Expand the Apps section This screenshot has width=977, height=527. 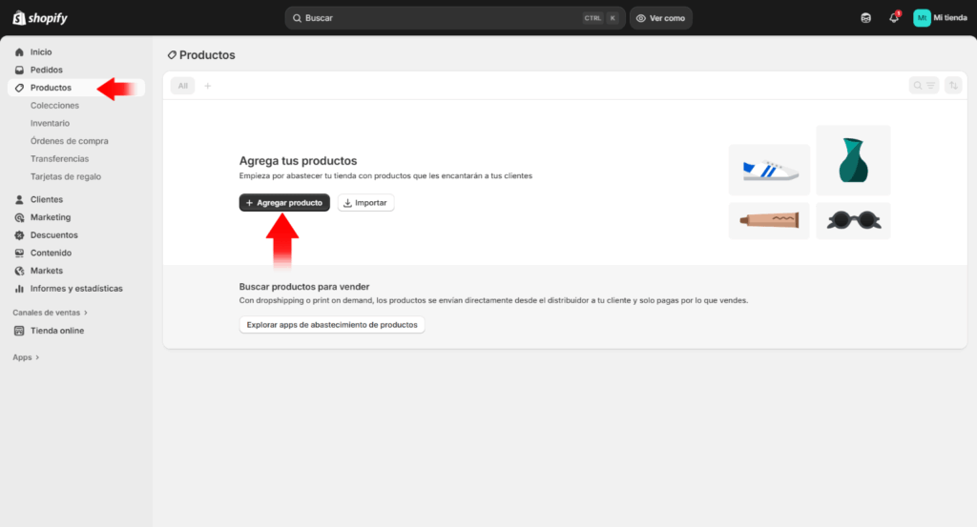(26, 357)
